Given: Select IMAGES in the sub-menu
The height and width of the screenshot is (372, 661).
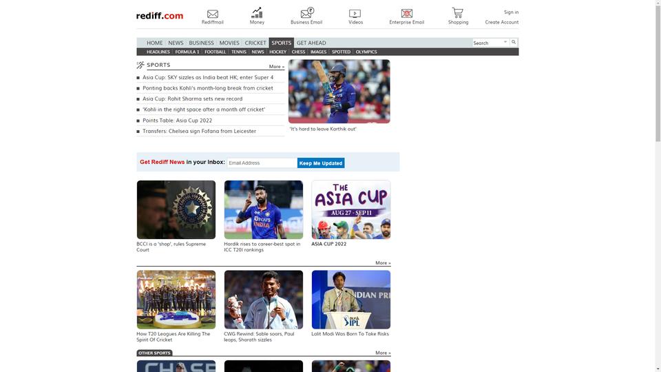Looking at the screenshot, I should 318,52.
